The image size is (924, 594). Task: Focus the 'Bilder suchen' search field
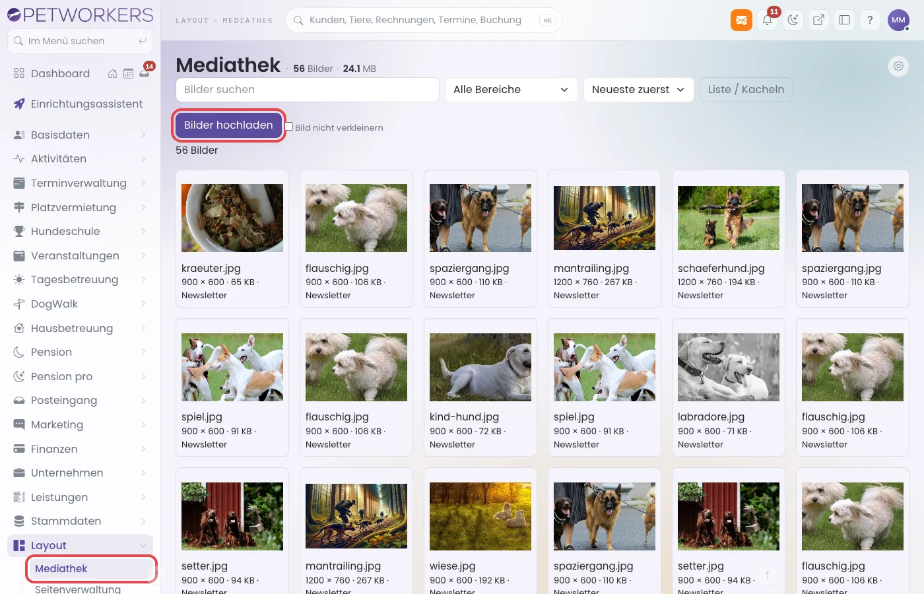coord(308,90)
